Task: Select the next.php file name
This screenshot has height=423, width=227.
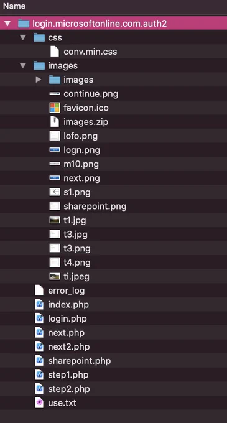Action: tap(66, 333)
